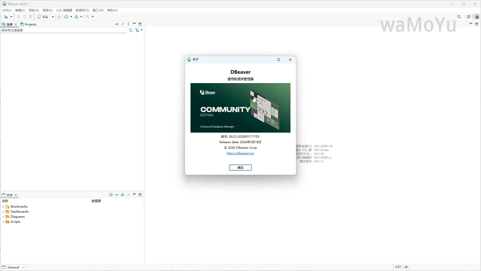Image resolution: width=481 pixels, height=271 pixels.
Task: Click the 名称 column header
Action: coord(45,201)
